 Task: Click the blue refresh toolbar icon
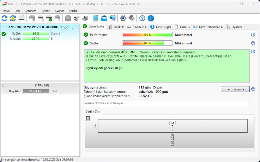pyautogui.click(x=5, y=18)
